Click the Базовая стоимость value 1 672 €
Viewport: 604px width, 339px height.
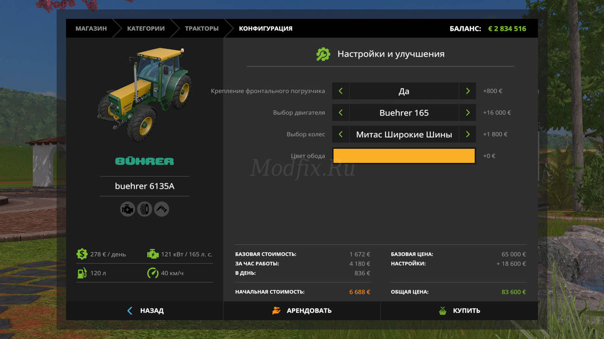(x=360, y=254)
